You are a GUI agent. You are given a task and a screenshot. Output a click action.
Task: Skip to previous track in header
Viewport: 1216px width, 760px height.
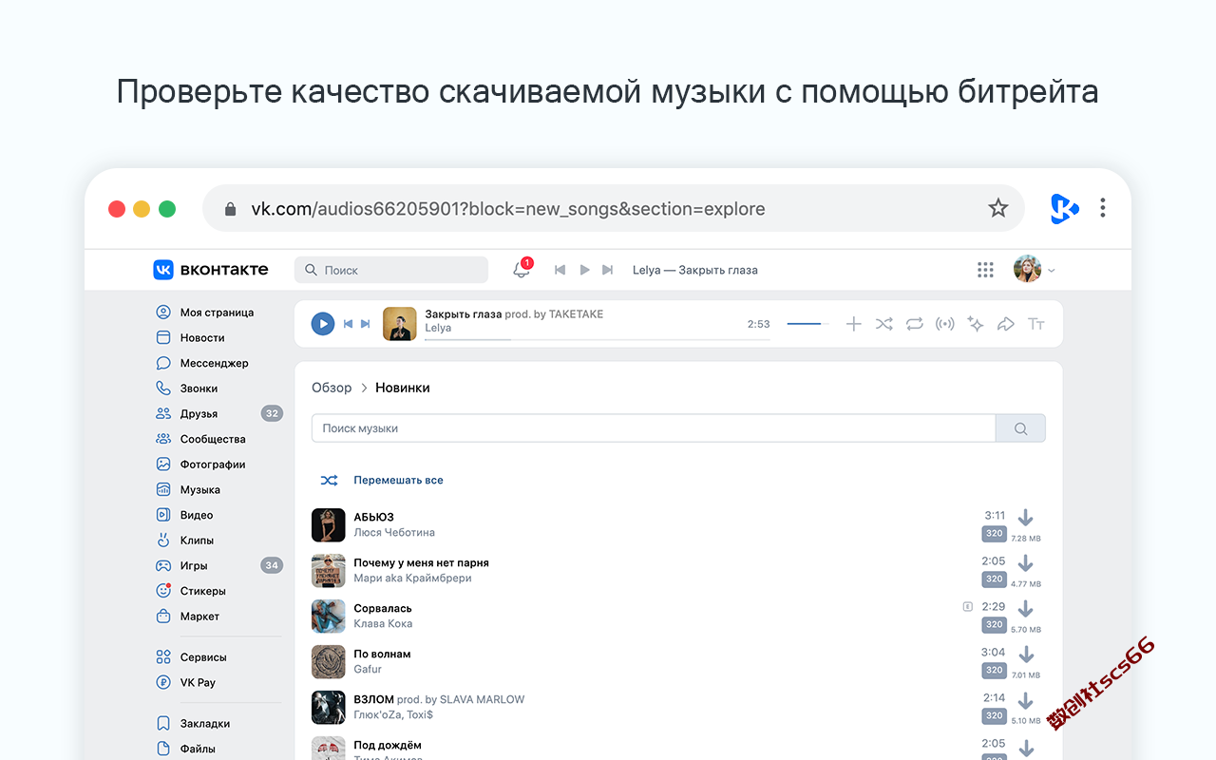[x=560, y=270]
